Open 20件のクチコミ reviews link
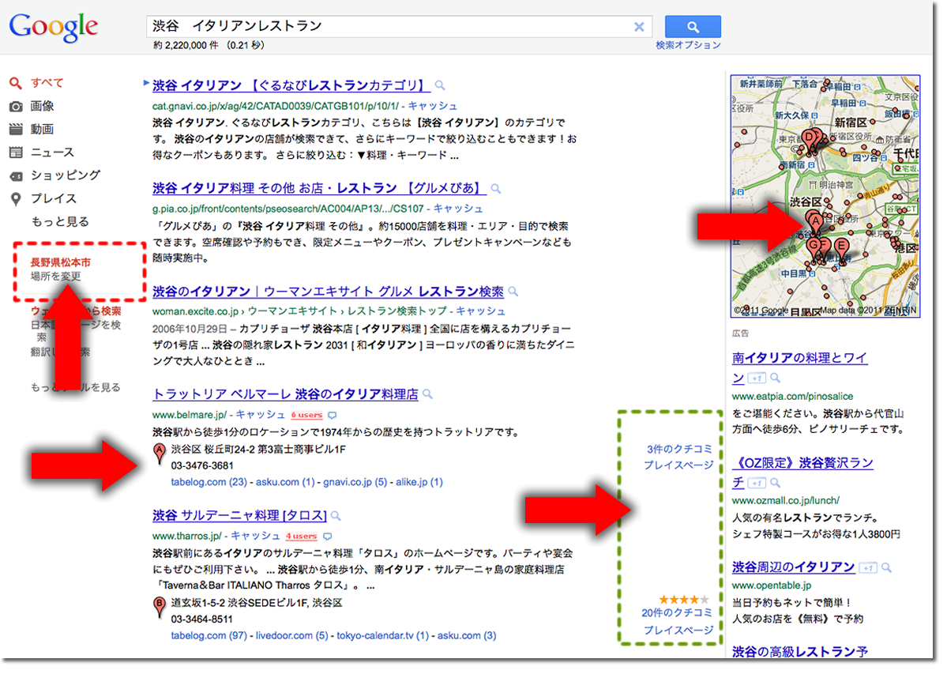 [x=677, y=612]
